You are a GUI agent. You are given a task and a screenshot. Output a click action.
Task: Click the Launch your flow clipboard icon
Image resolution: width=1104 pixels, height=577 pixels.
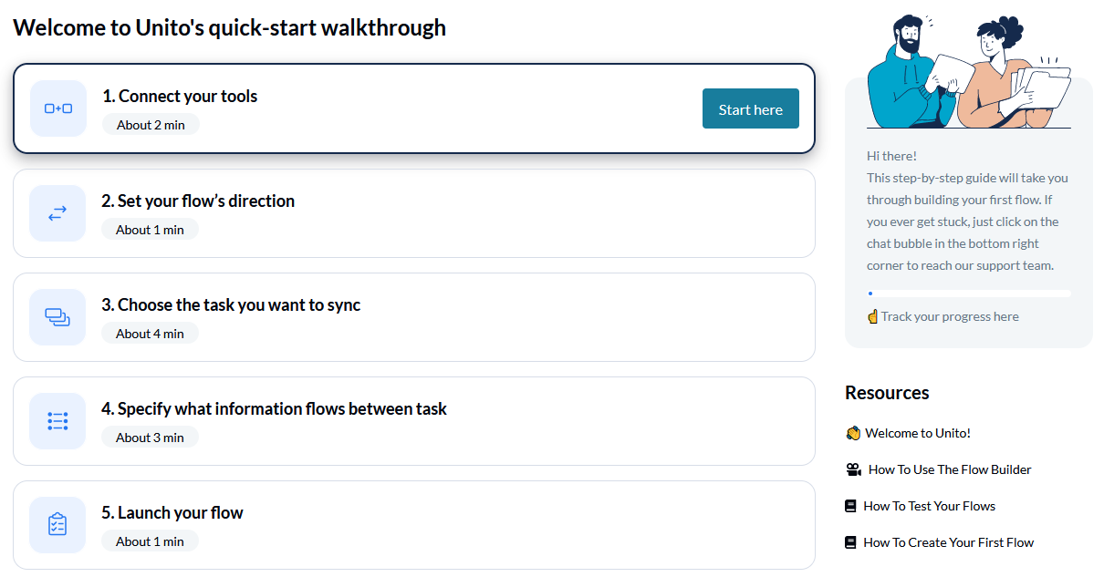tap(57, 525)
